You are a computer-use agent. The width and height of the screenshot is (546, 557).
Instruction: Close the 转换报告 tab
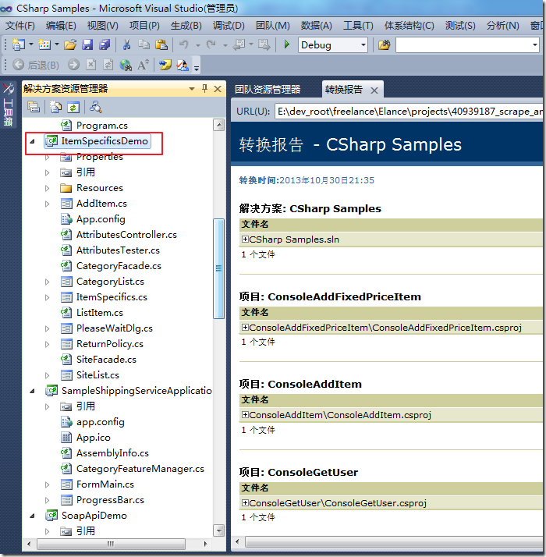[x=374, y=90]
